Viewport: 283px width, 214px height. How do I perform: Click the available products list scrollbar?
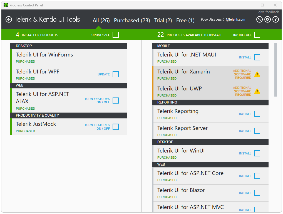276,70
